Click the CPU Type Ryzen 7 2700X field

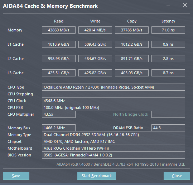click(x=114, y=87)
